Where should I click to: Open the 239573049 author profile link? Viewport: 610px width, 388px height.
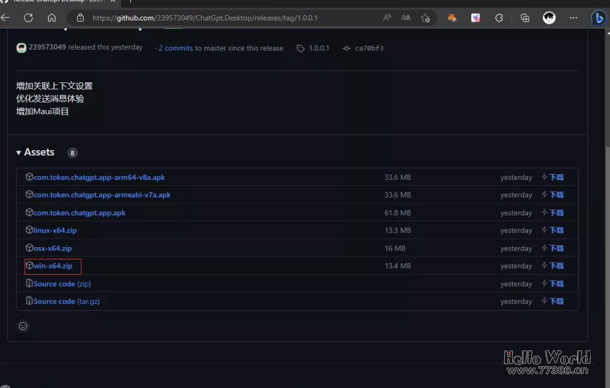point(47,47)
